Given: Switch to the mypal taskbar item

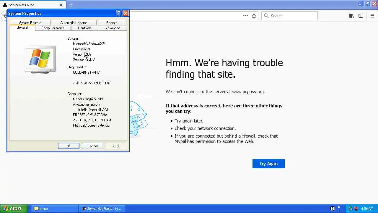Looking at the screenshot, I should (x=54, y=209).
